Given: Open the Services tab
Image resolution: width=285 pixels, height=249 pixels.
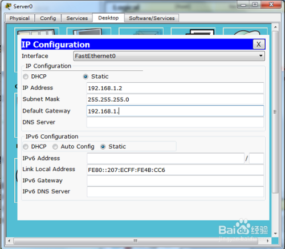Looking at the screenshot, I should click(x=77, y=18).
